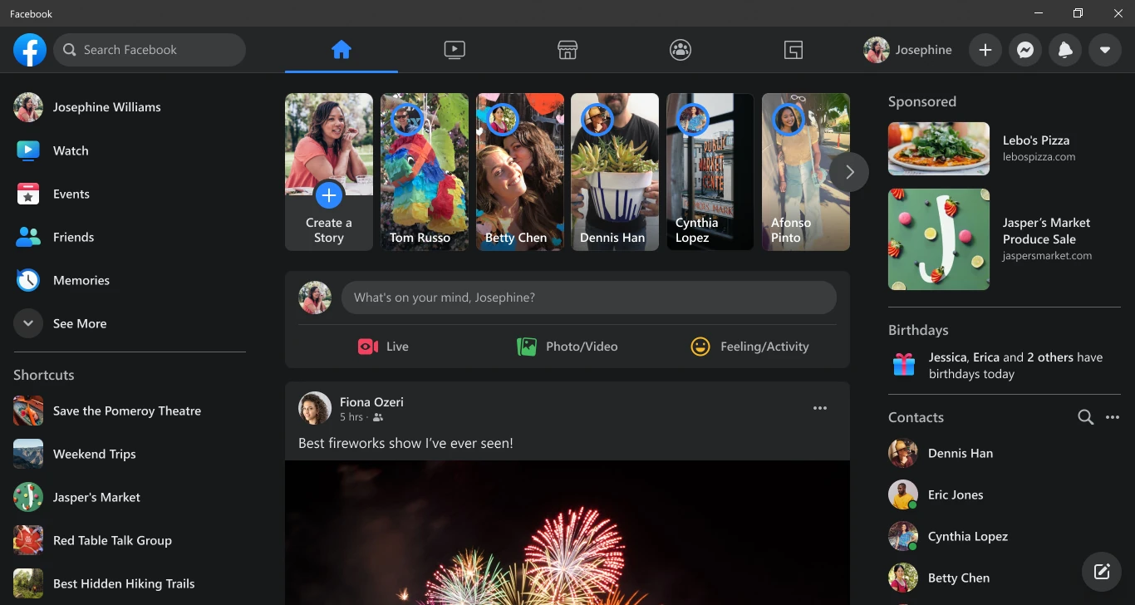View Dennis Han's story
The width and height of the screenshot is (1135, 605).
point(615,172)
